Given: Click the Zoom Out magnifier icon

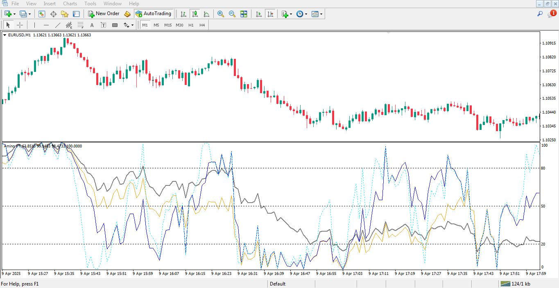Looking at the screenshot, I should [x=232, y=14].
